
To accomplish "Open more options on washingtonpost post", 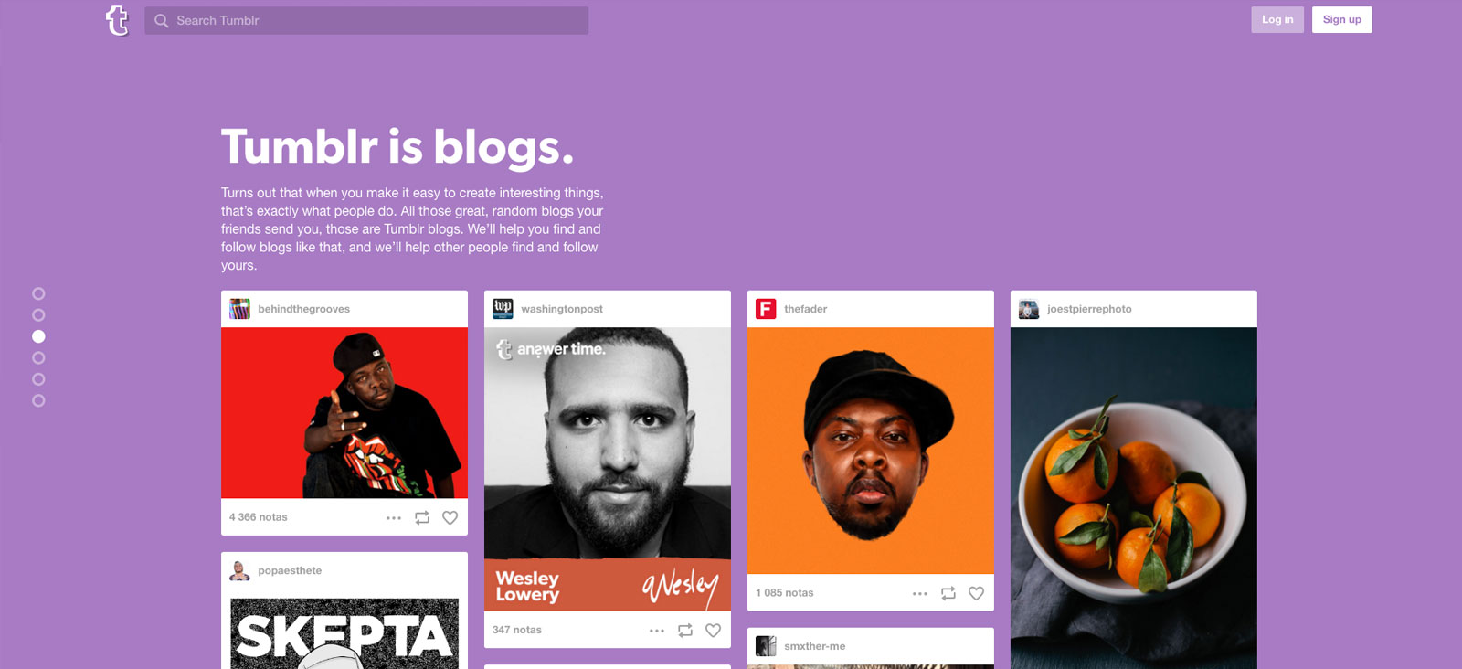I will point(657,630).
